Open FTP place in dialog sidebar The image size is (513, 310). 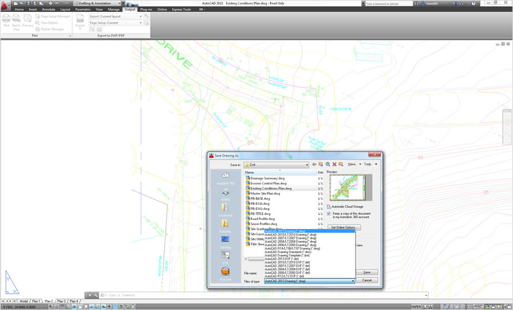click(225, 258)
